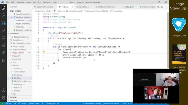Open the Remote Explorer view
The image size is (188, 105).
point(4,38)
